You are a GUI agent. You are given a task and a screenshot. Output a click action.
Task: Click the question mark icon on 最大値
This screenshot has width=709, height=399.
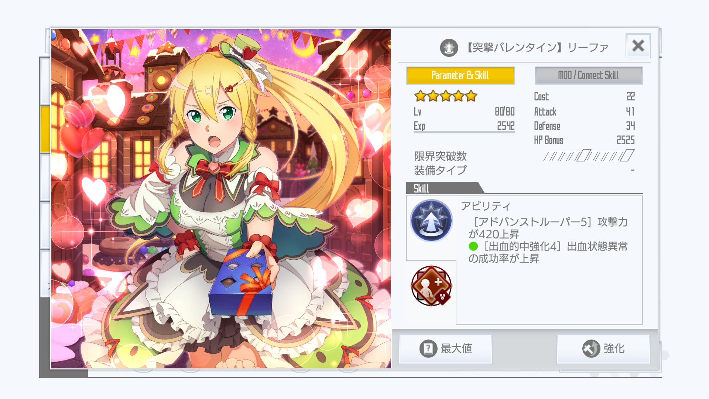click(x=428, y=348)
